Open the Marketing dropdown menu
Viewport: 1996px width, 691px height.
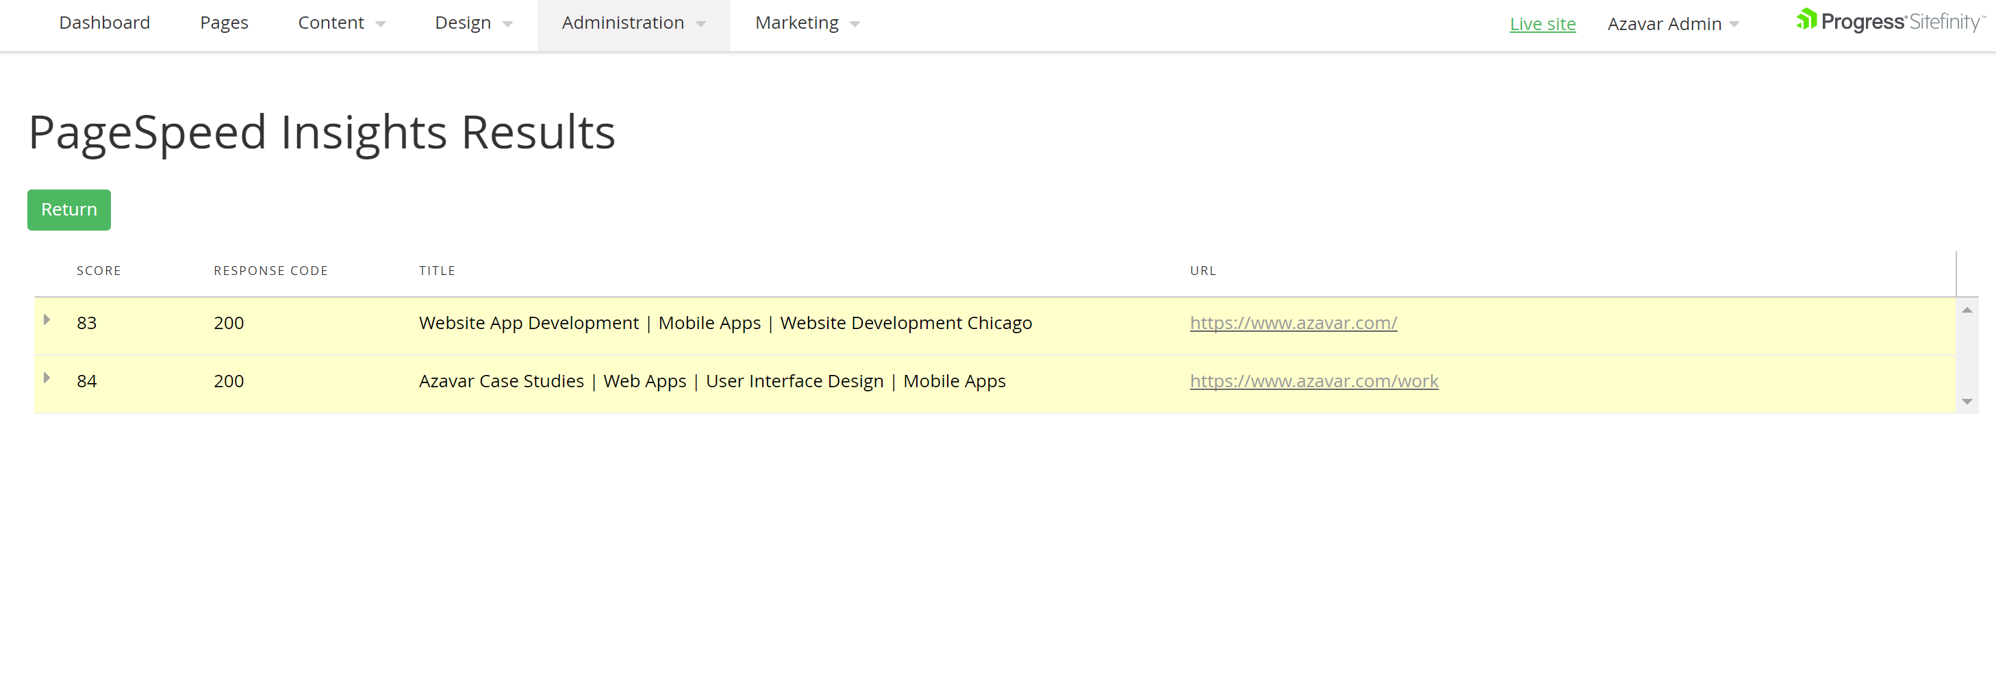click(807, 23)
